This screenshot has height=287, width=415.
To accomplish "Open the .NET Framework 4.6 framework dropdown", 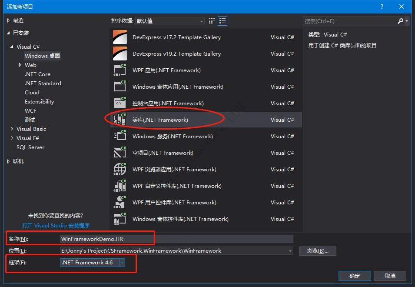I will click(x=121, y=263).
